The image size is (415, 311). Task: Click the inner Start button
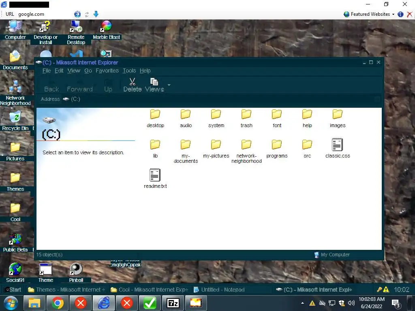pos(12,290)
